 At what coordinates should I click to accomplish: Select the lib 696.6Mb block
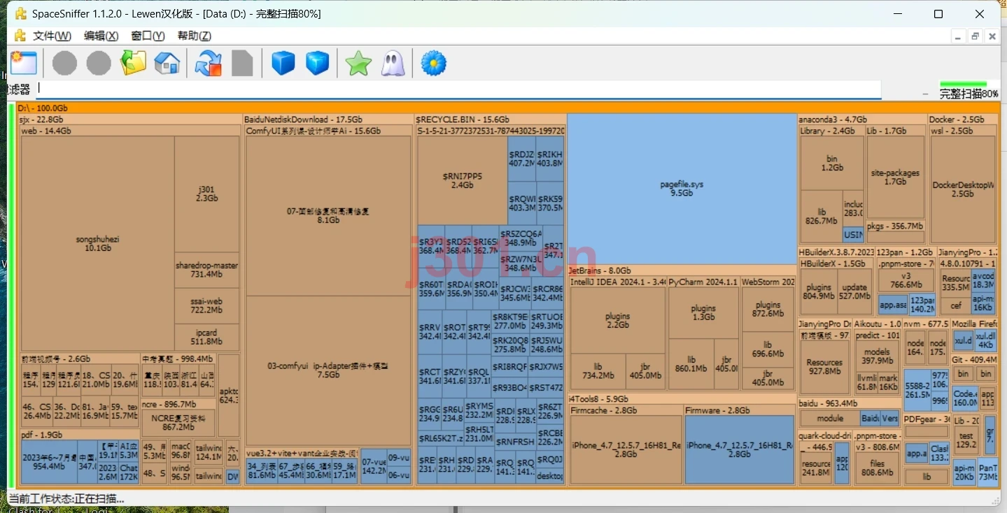pos(768,349)
